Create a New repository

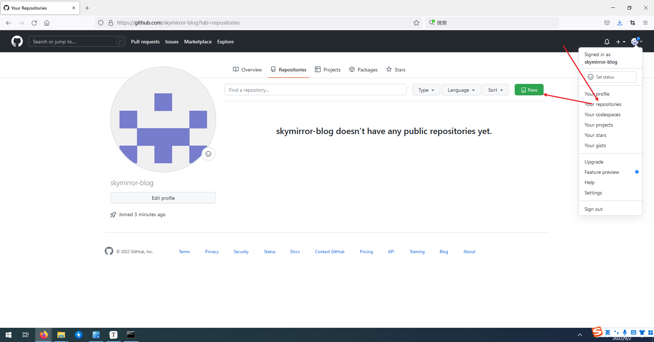[529, 90]
